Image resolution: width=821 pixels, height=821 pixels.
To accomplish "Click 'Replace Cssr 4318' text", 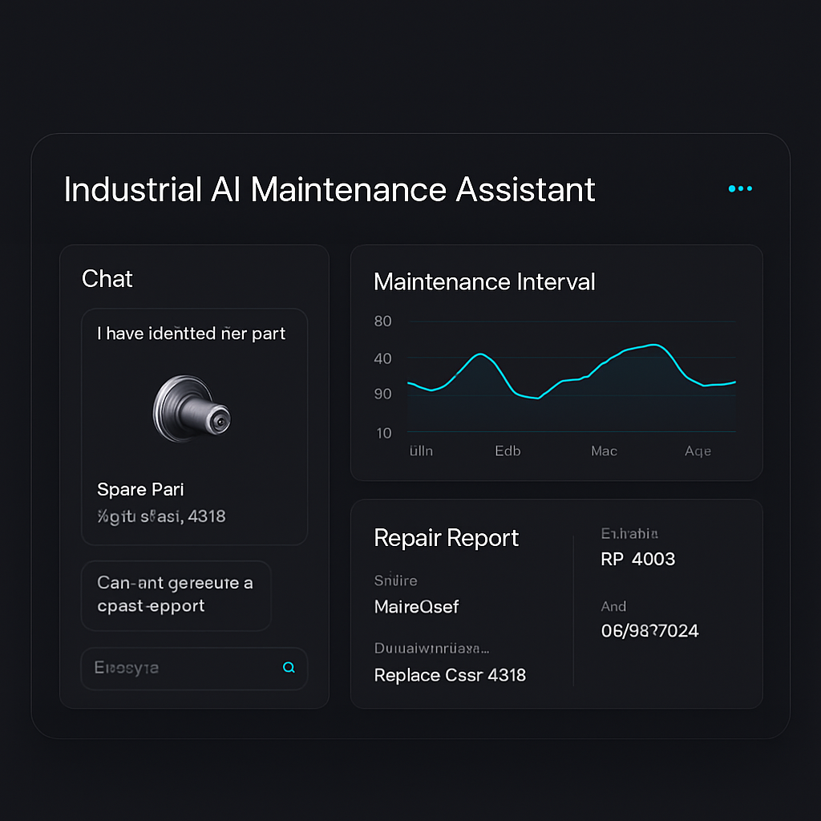I will click(x=450, y=675).
